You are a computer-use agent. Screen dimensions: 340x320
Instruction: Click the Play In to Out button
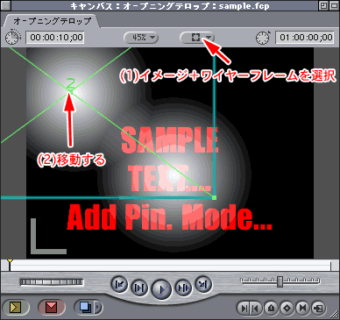pyautogui.click(x=139, y=288)
